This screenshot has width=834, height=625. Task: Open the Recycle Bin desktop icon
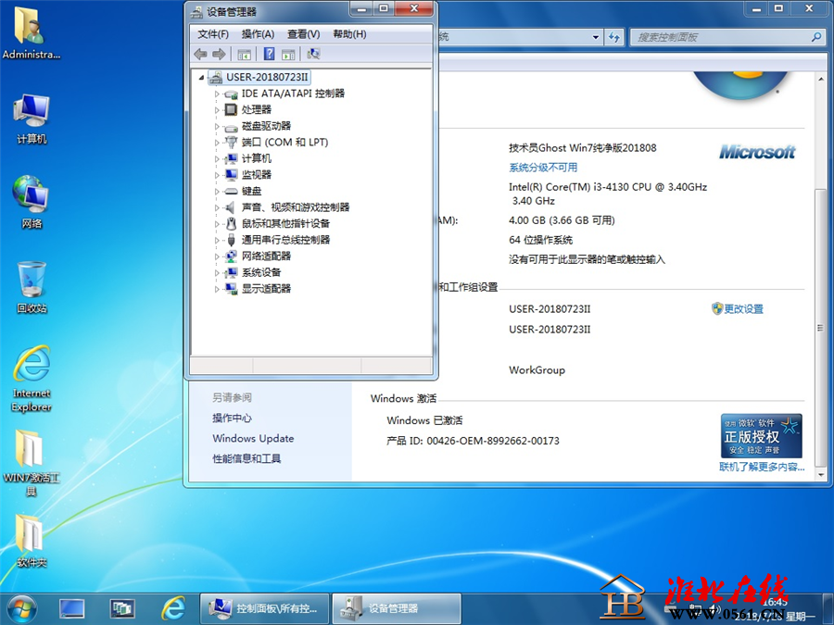pyautogui.click(x=32, y=286)
